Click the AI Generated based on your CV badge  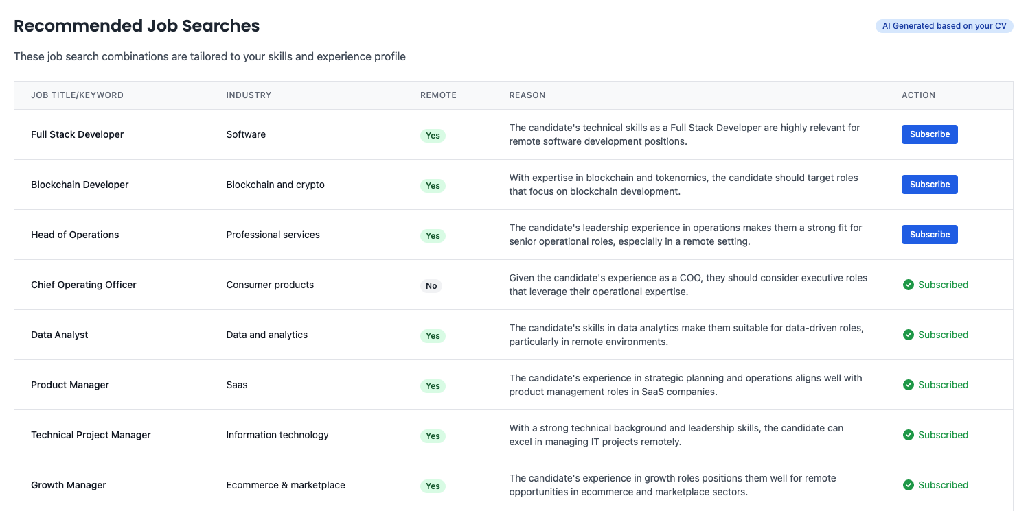(944, 25)
